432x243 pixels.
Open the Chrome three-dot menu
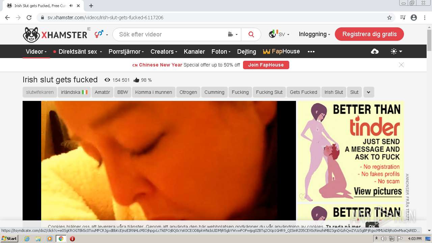click(425, 18)
